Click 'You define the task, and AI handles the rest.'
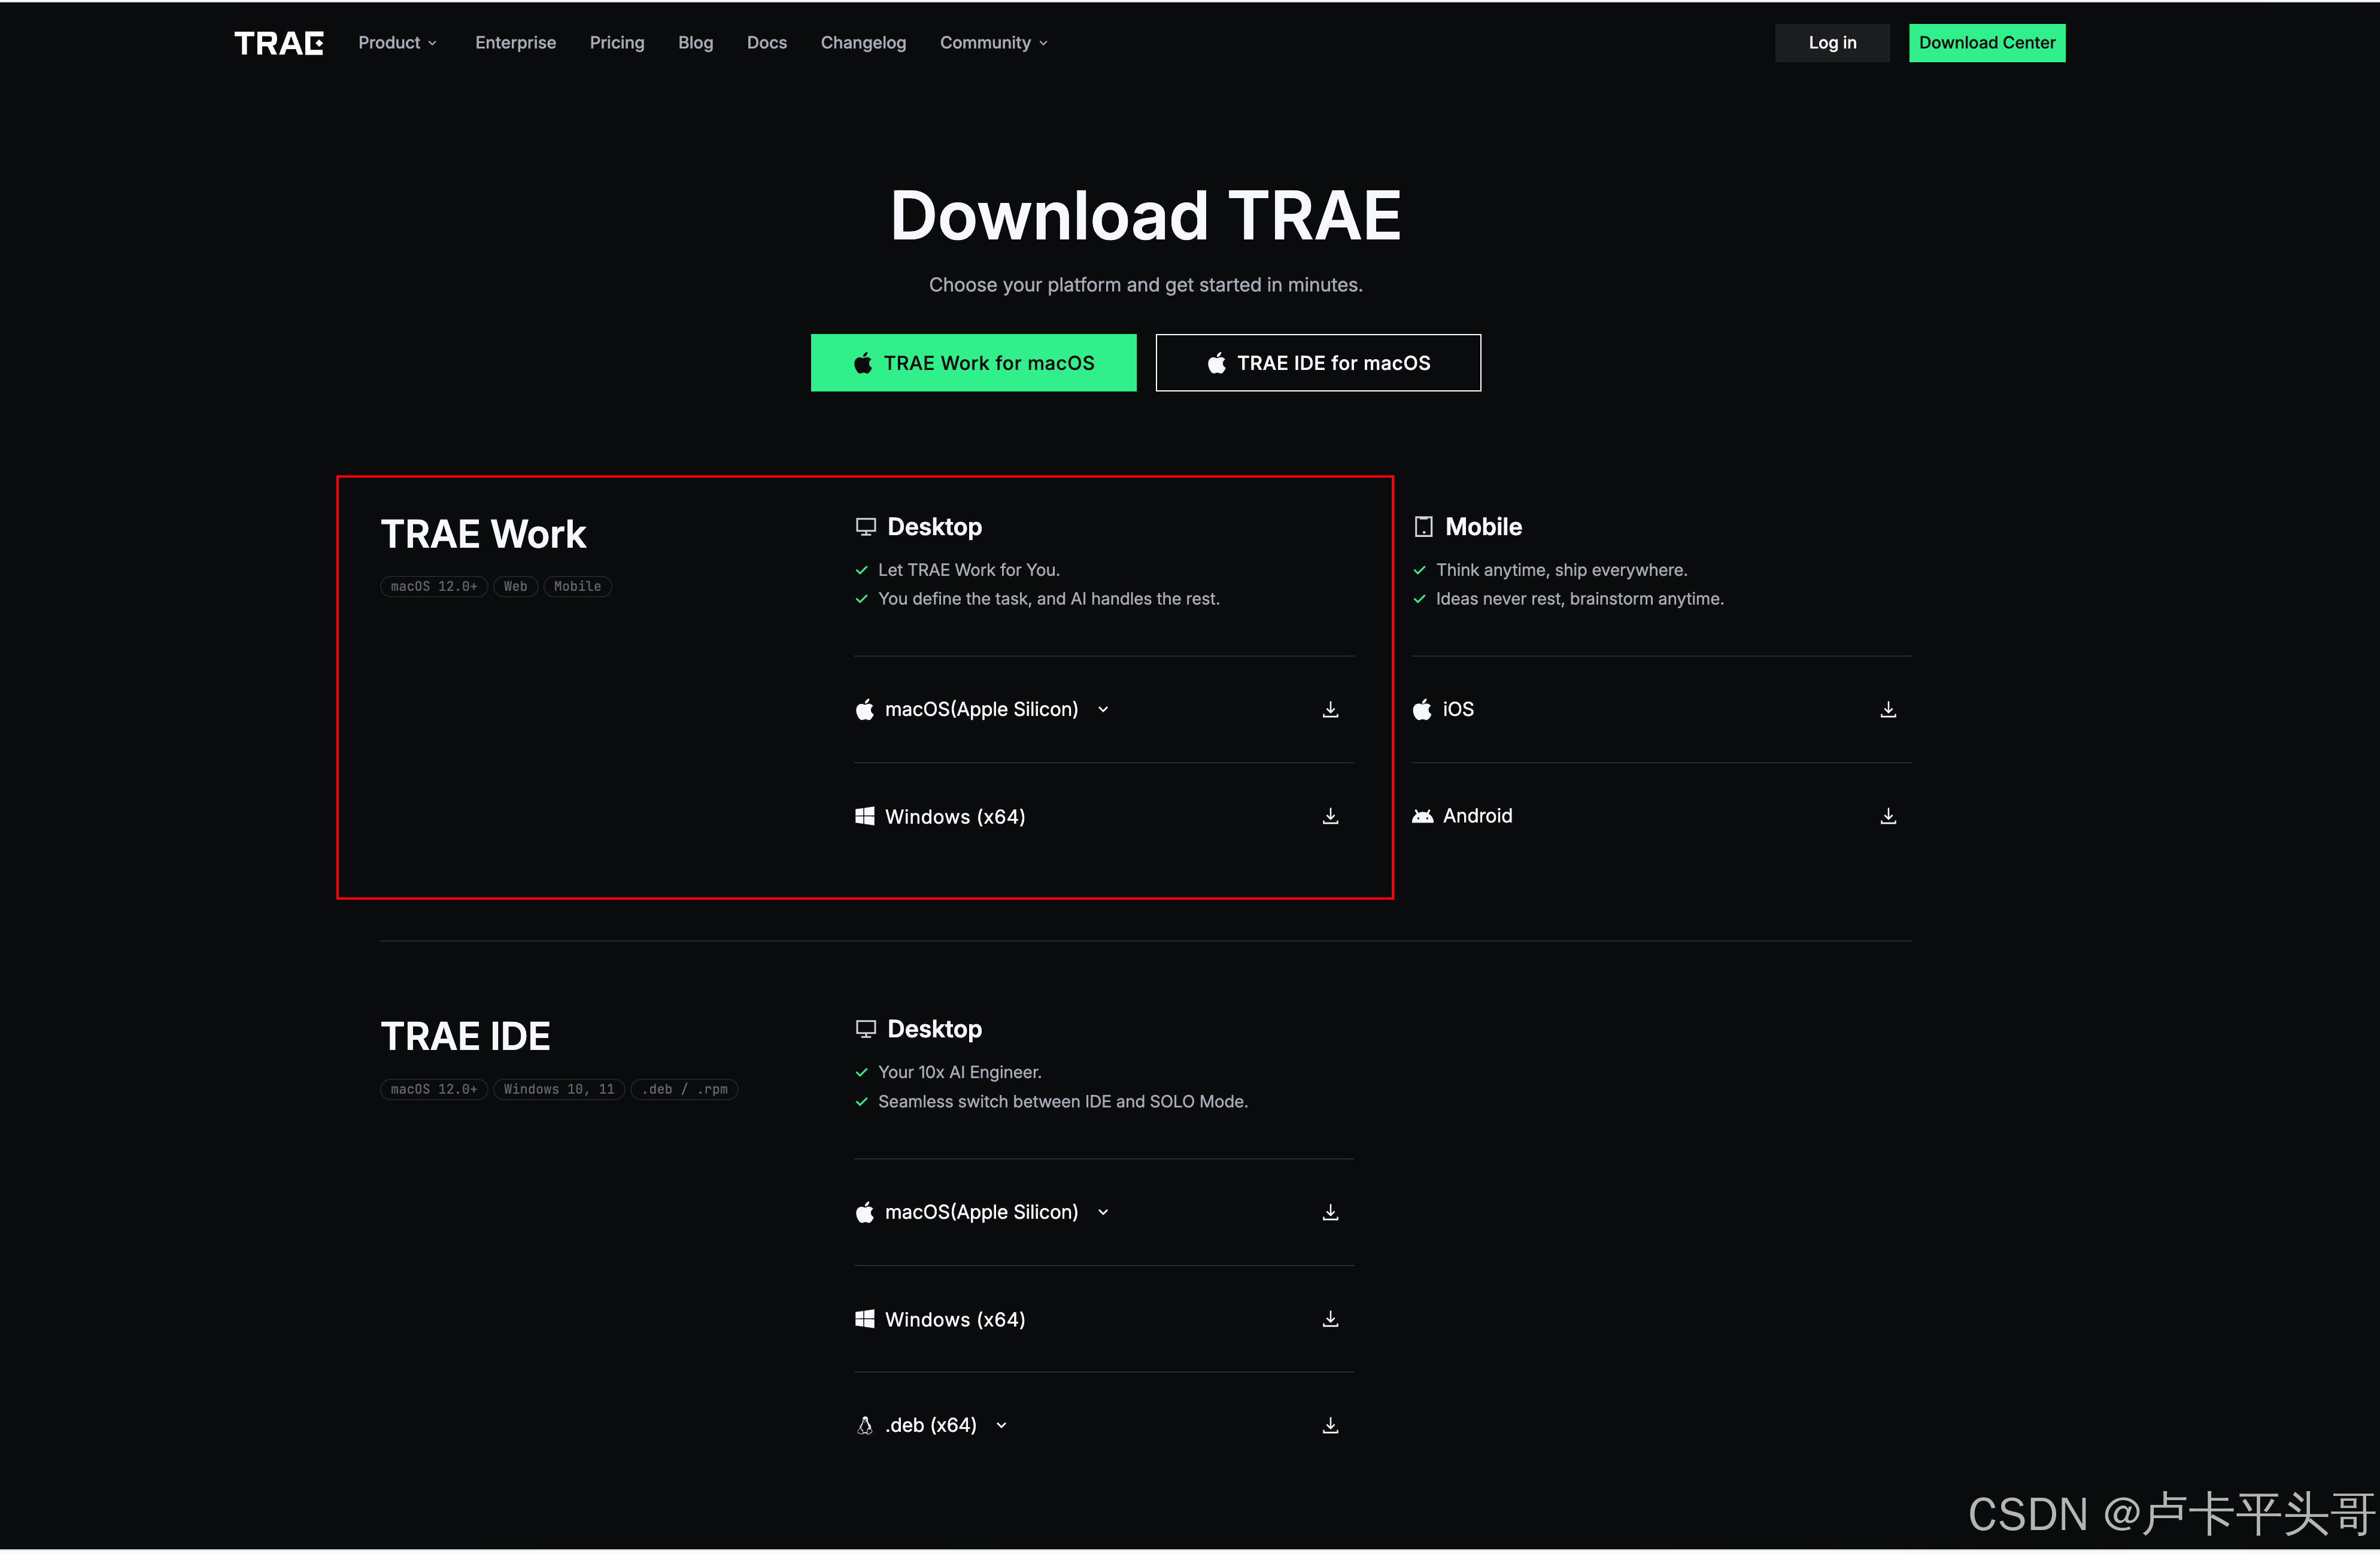The width and height of the screenshot is (2380, 1554). [1049, 599]
